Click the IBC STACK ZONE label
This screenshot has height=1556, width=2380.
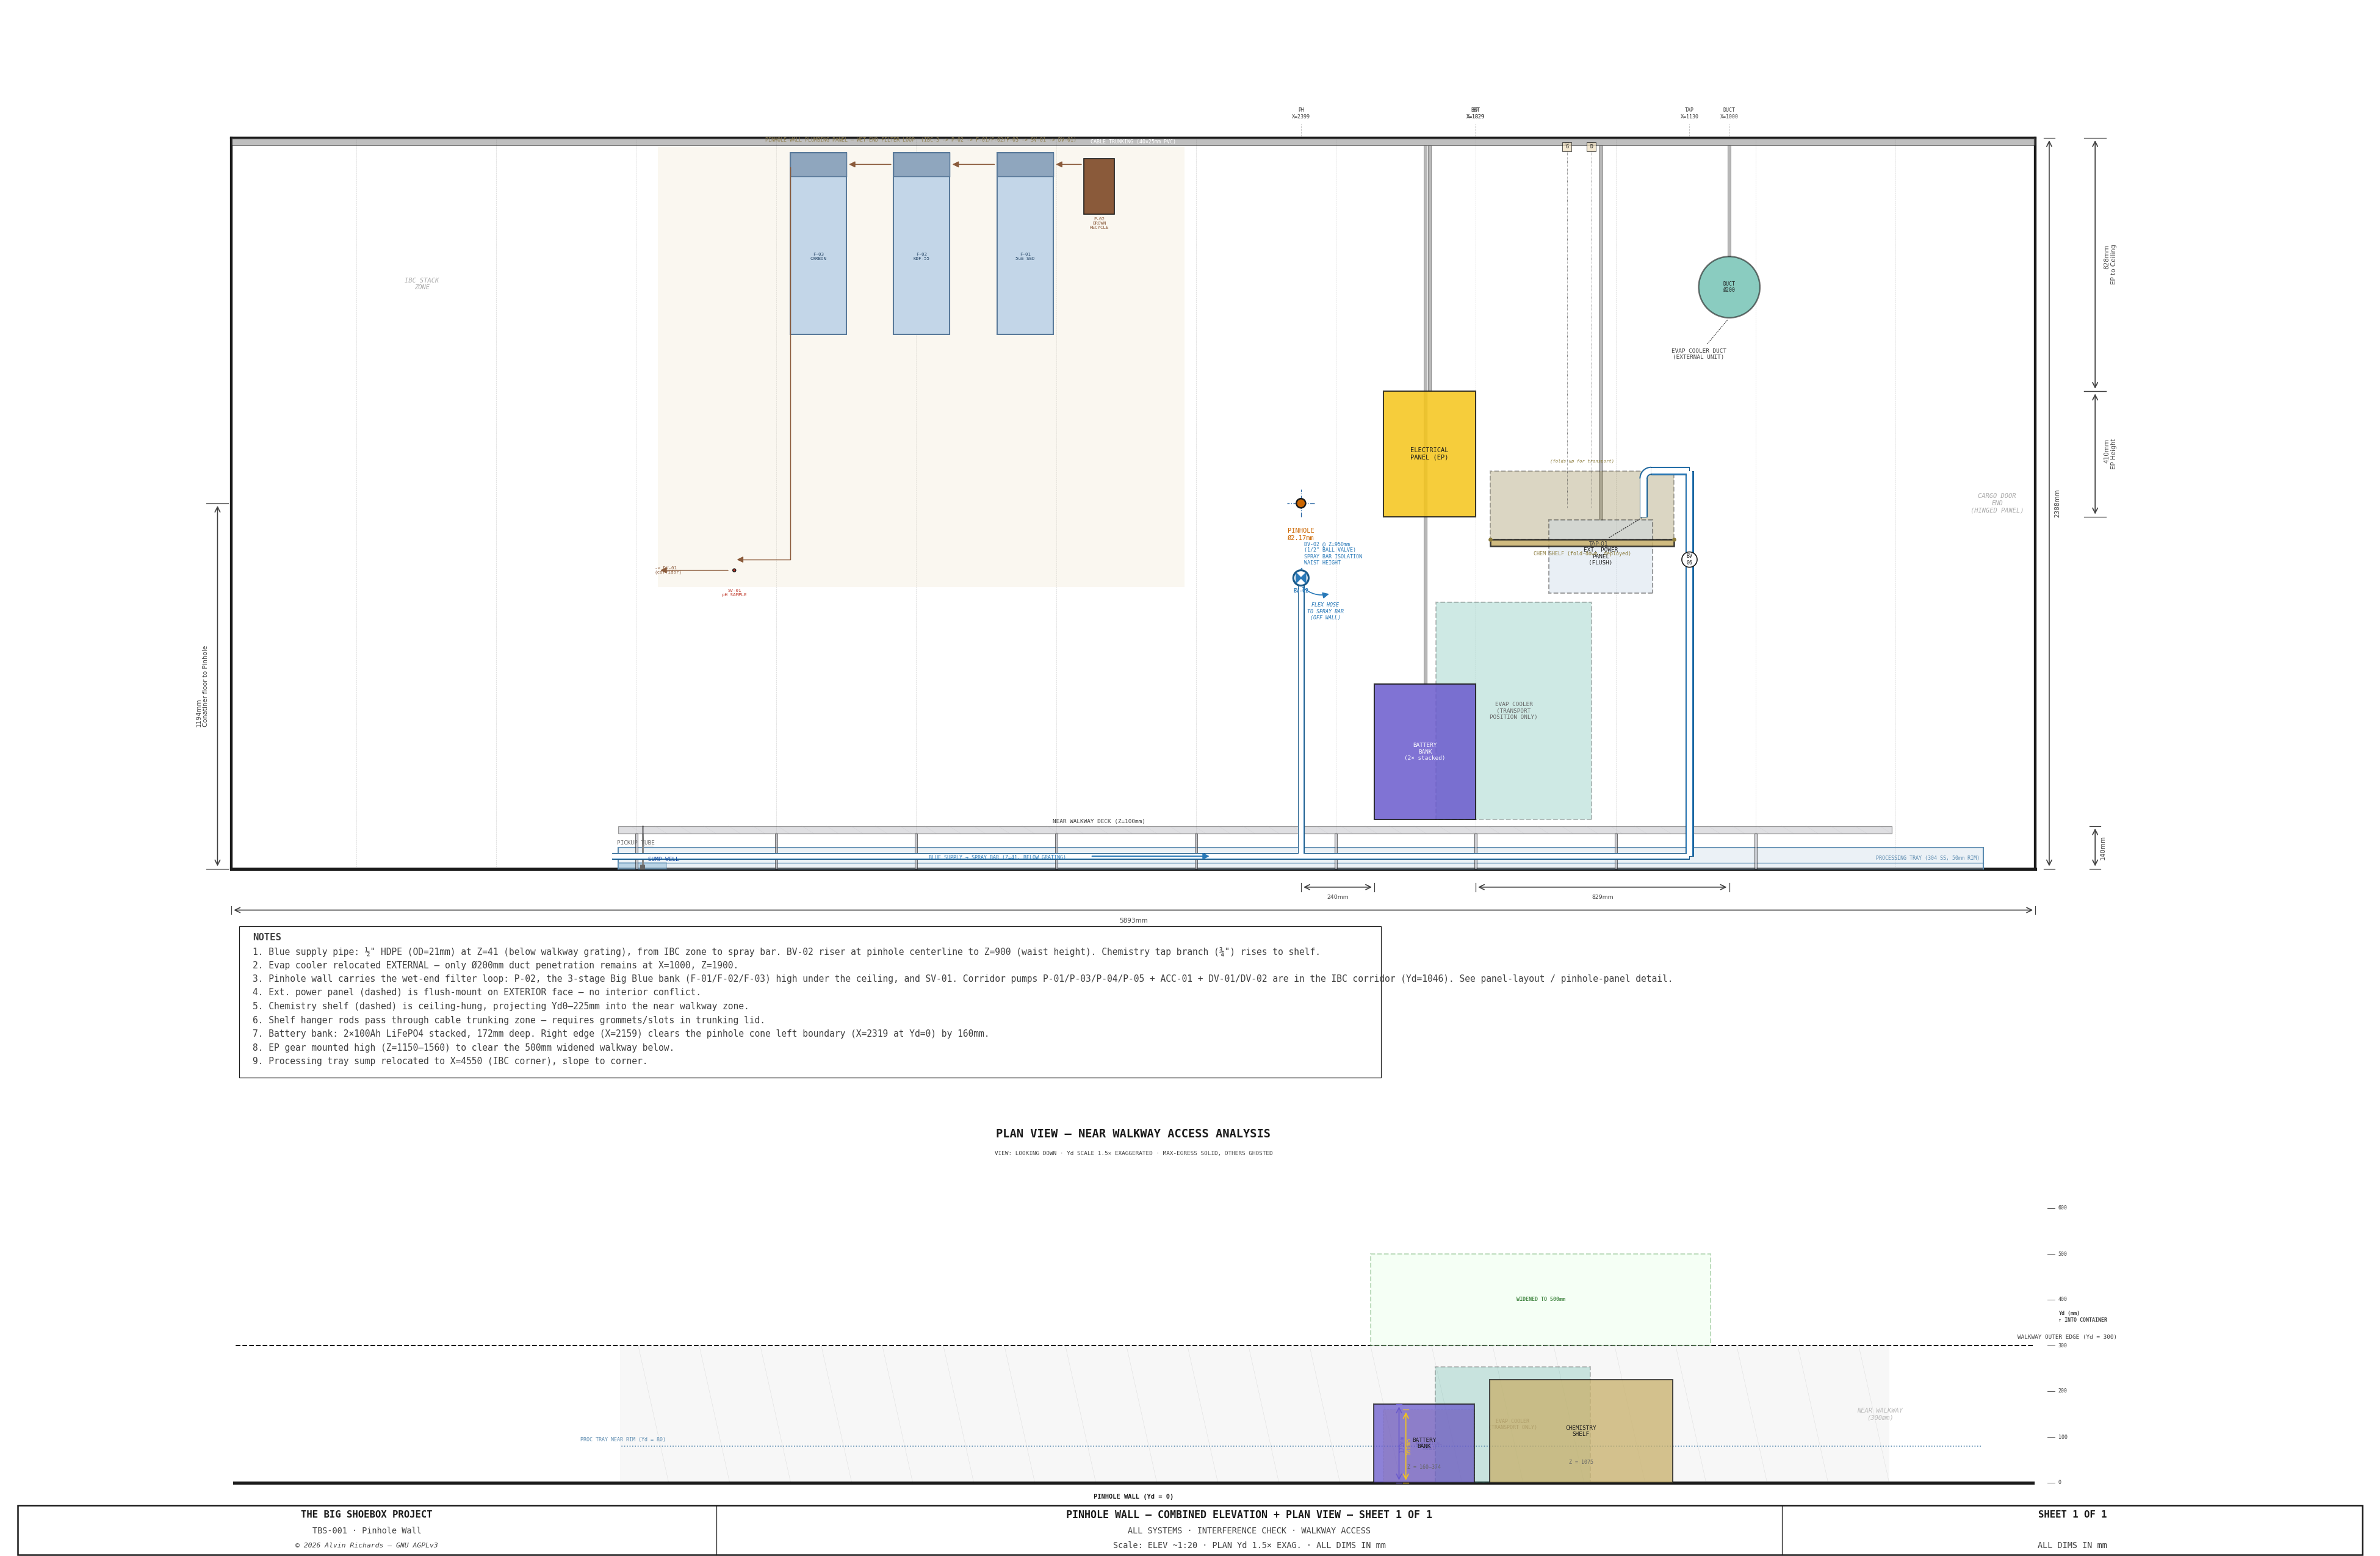tap(421, 284)
